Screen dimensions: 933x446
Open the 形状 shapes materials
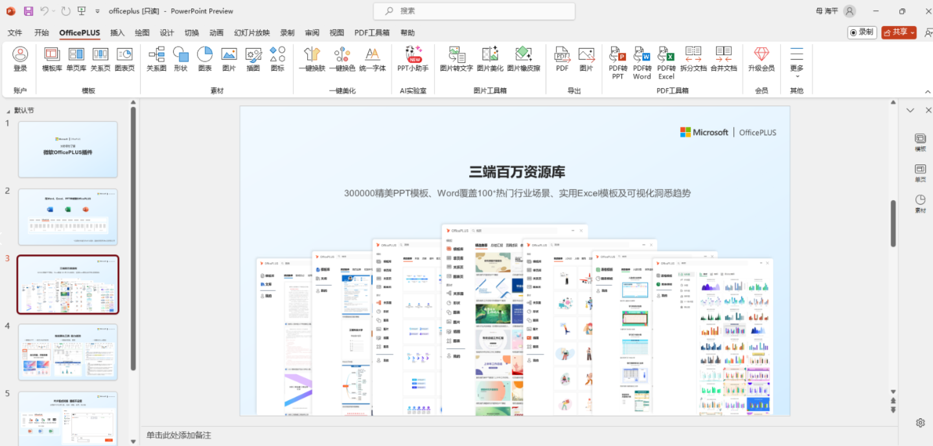pos(181,59)
